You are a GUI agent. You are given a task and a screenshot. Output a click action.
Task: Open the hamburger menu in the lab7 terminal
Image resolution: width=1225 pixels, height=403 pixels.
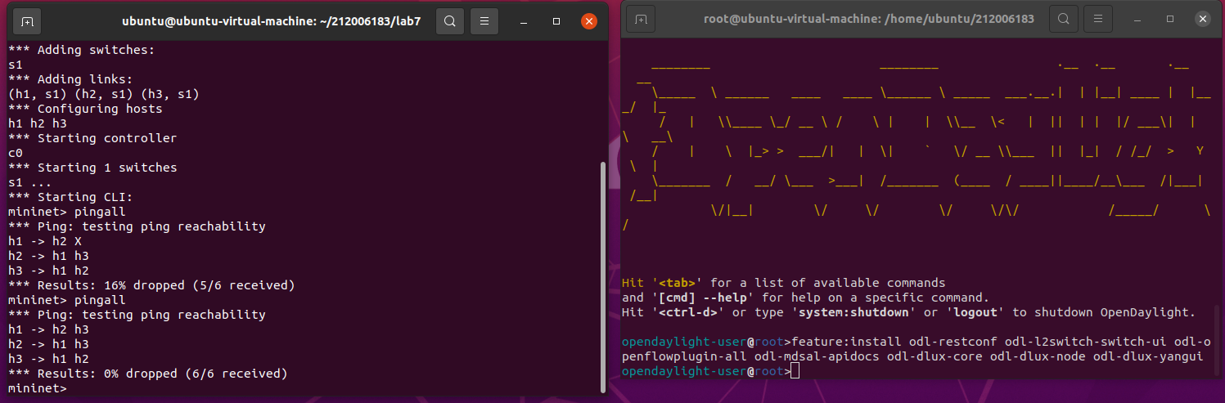(x=484, y=20)
